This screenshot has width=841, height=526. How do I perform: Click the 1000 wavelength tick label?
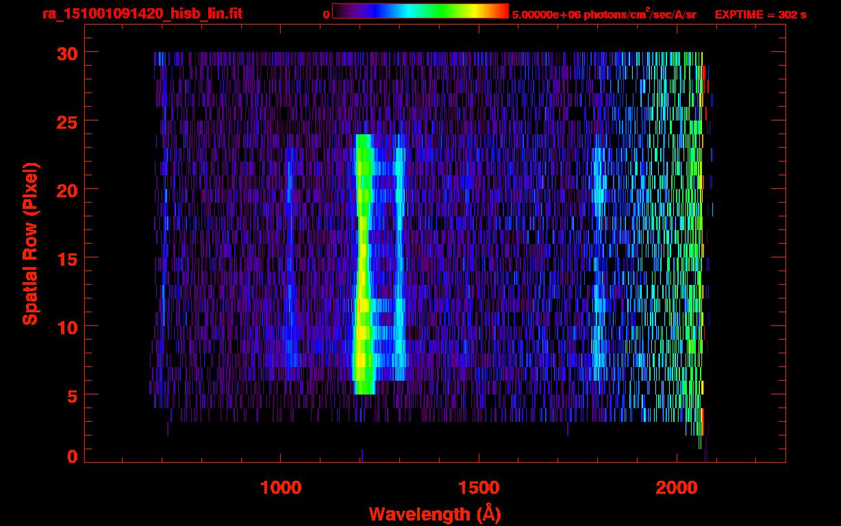pyautogui.click(x=281, y=487)
